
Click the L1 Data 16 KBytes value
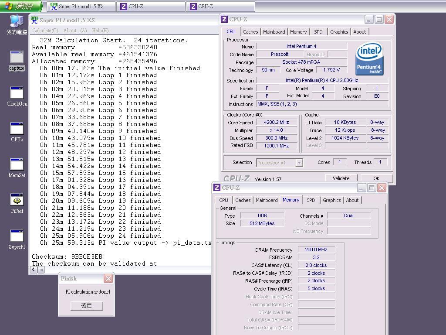tap(345, 122)
